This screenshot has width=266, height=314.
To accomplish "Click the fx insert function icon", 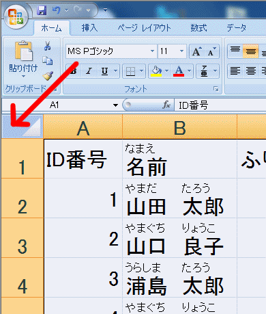I will 166,105.
